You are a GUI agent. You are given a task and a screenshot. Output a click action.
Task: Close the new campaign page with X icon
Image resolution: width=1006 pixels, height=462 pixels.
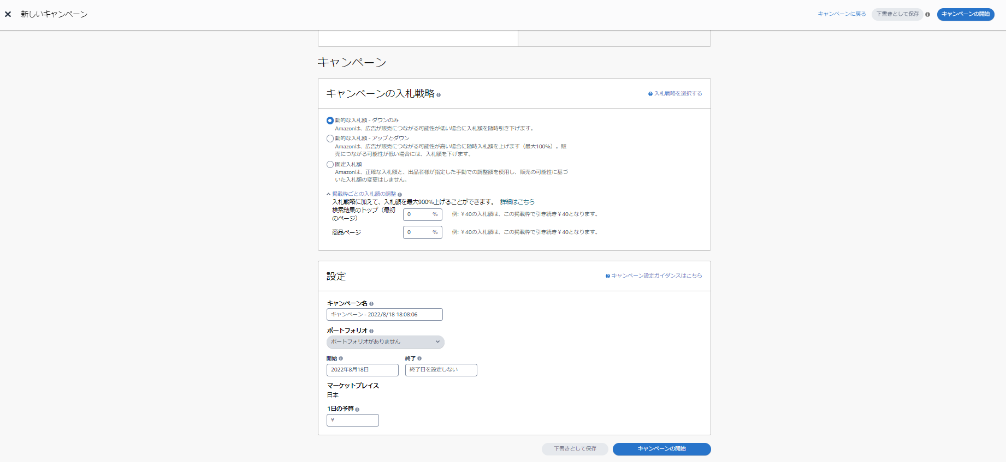click(8, 14)
